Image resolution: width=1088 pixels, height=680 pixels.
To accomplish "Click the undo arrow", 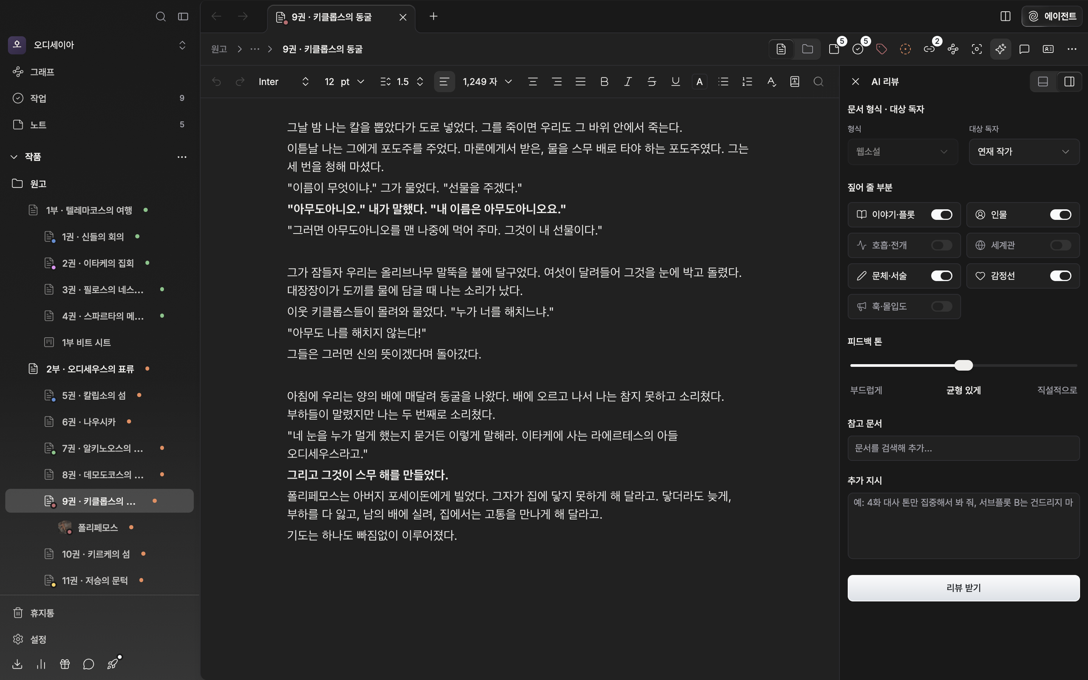I will (x=216, y=81).
